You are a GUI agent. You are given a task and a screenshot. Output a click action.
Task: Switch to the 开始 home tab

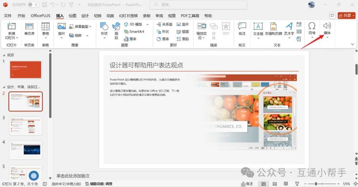21,16
